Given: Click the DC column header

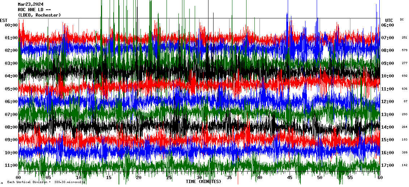Looking at the screenshot, I should click(x=402, y=19).
